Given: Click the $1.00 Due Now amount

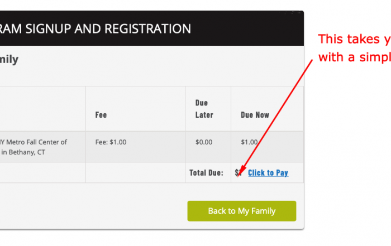Looking at the screenshot, I should click(x=249, y=142).
